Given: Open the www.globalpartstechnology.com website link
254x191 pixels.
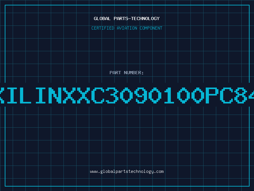Looking at the screenshot, I should coord(127,172).
